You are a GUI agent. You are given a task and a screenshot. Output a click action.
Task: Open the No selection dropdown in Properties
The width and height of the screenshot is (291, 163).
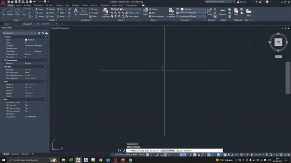click(x=19, y=33)
